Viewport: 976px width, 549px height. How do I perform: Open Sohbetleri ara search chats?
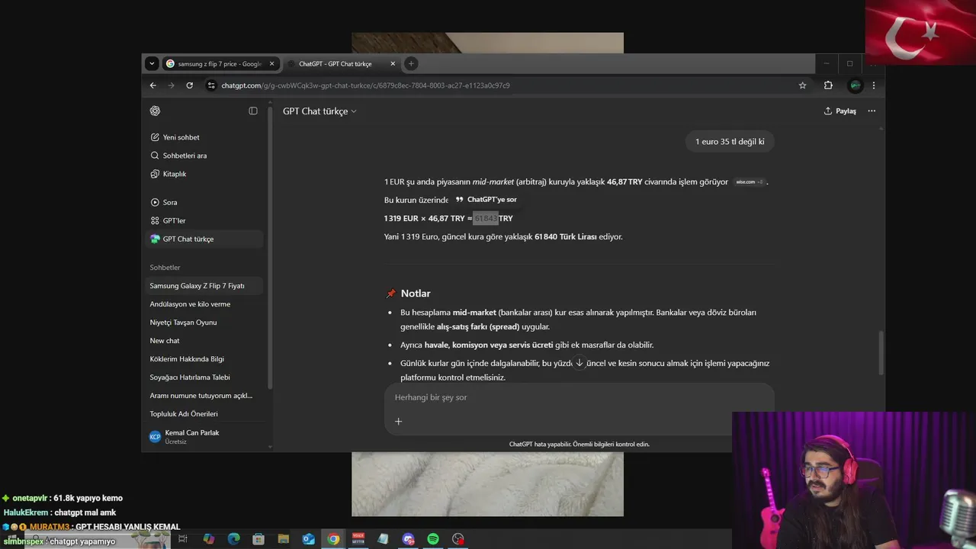tap(204, 156)
